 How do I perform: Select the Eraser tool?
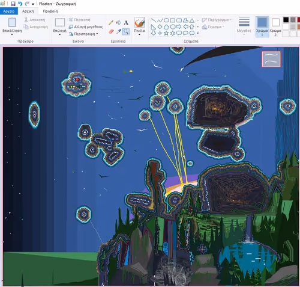click(111, 31)
